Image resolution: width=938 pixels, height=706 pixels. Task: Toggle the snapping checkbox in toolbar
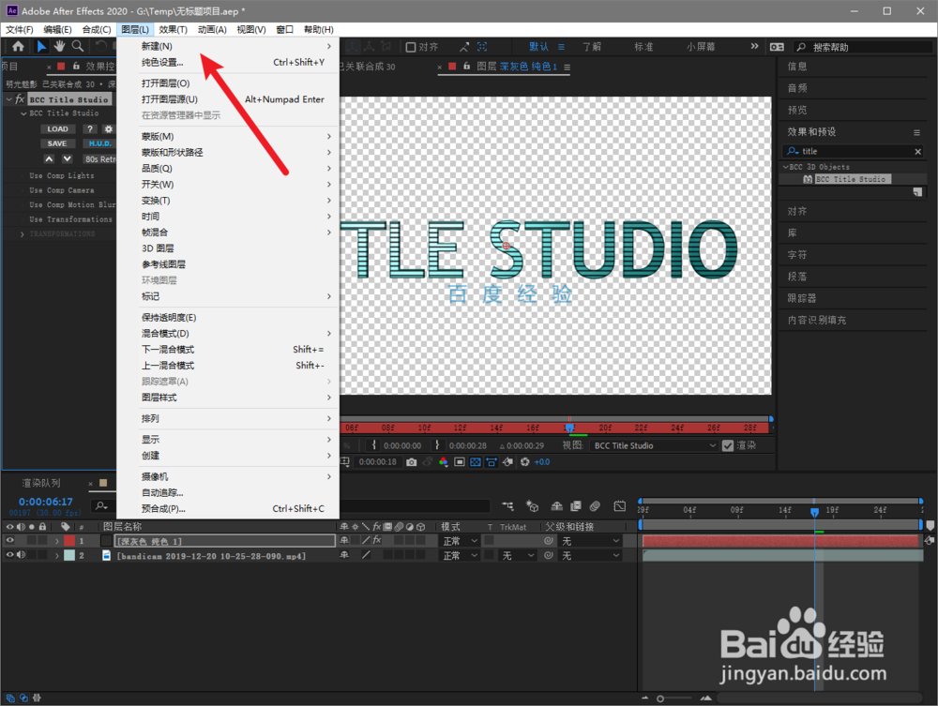point(411,47)
